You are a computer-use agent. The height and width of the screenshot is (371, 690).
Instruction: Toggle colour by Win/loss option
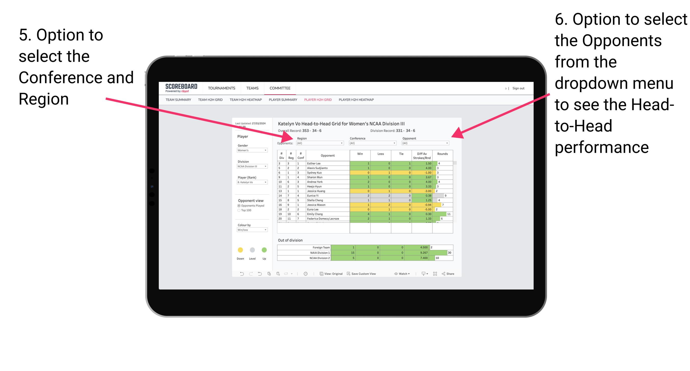coord(251,231)
